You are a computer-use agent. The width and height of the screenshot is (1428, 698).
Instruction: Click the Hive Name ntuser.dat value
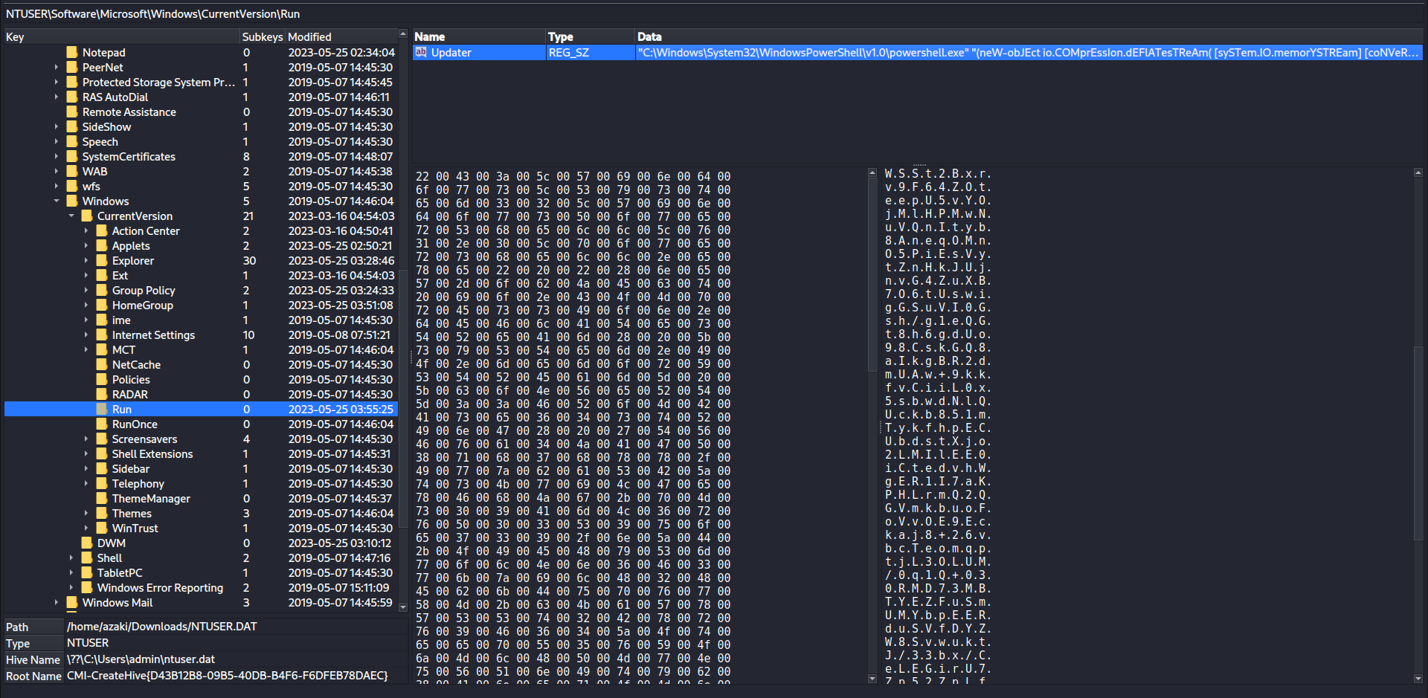tap(141, 659)
